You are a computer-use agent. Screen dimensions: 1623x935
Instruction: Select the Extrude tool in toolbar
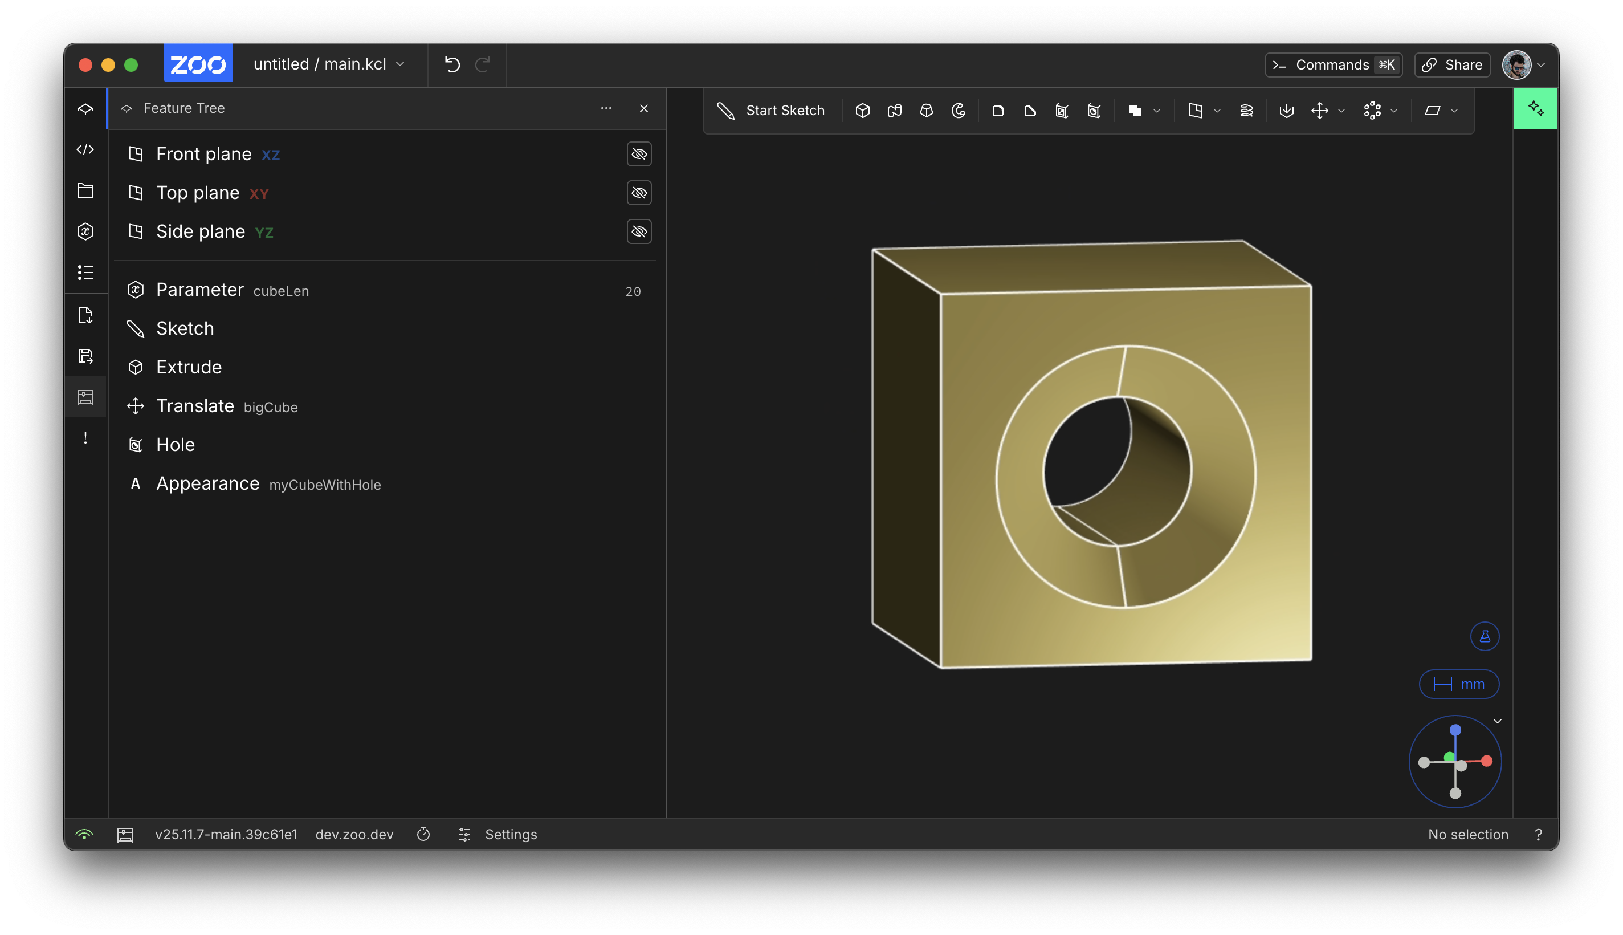[862, 111]
